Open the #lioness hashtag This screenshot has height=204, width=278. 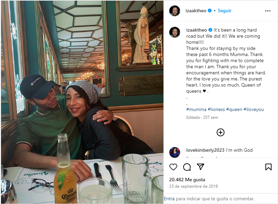[216, 109]
